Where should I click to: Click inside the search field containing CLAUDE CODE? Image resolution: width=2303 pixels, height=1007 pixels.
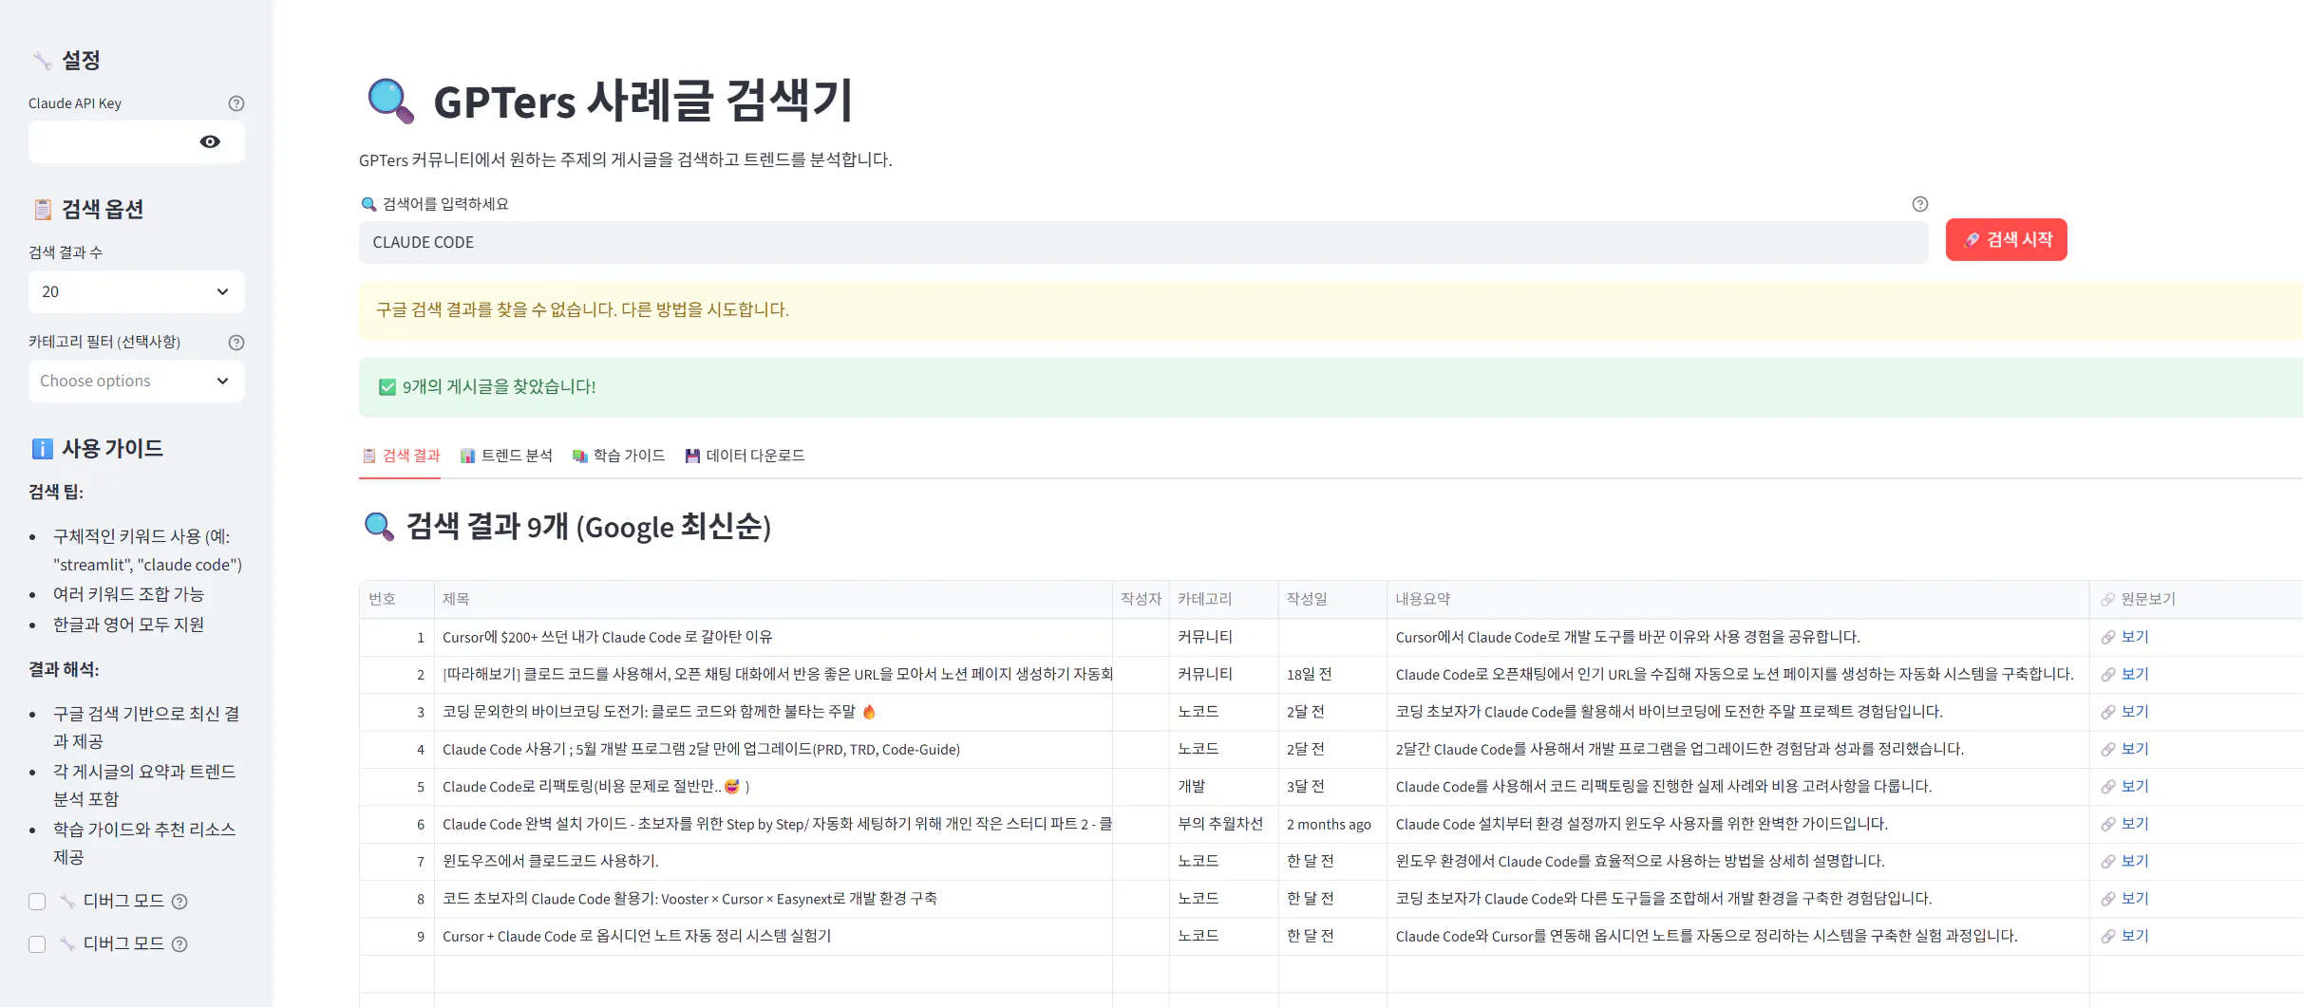[x=1045, y=241]
